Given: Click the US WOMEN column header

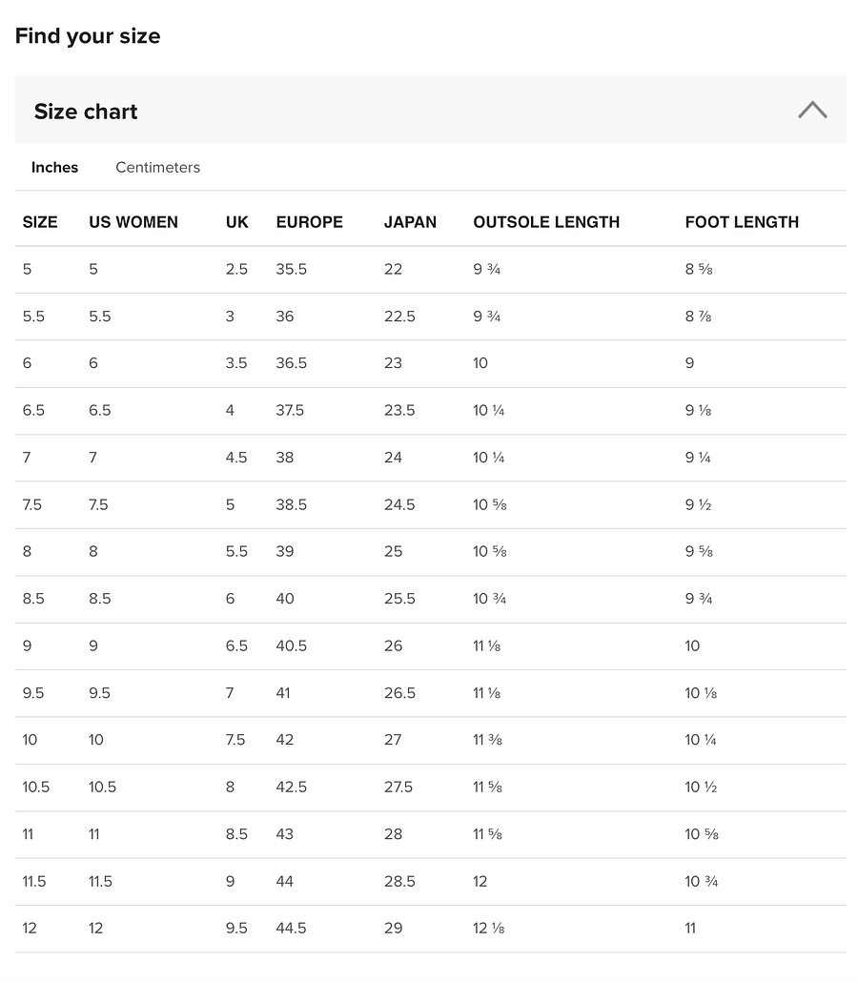Looking at the screenshot, I should coord(133,222).
